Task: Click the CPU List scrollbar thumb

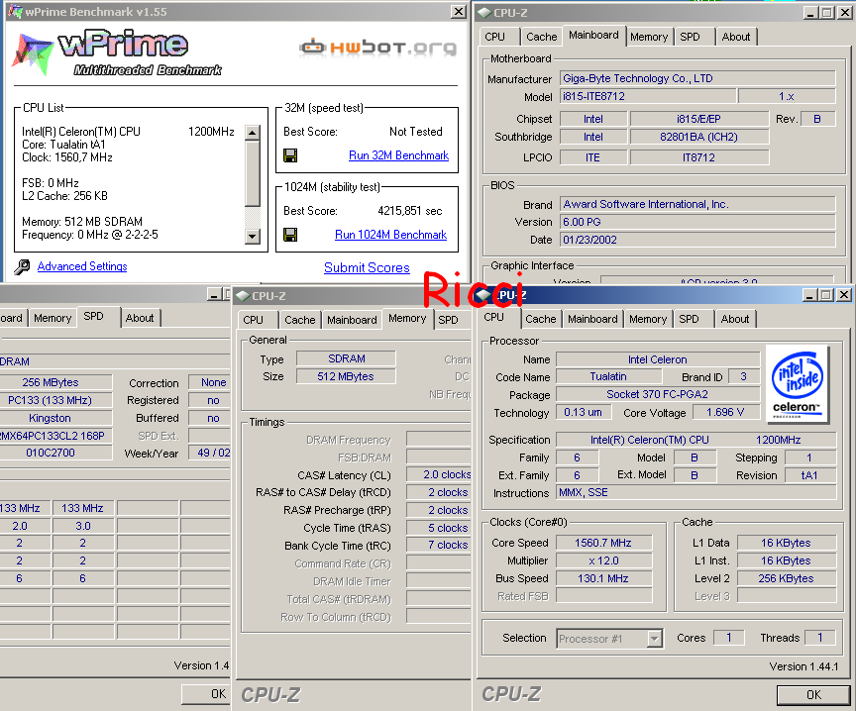Action: click(252, 173)
